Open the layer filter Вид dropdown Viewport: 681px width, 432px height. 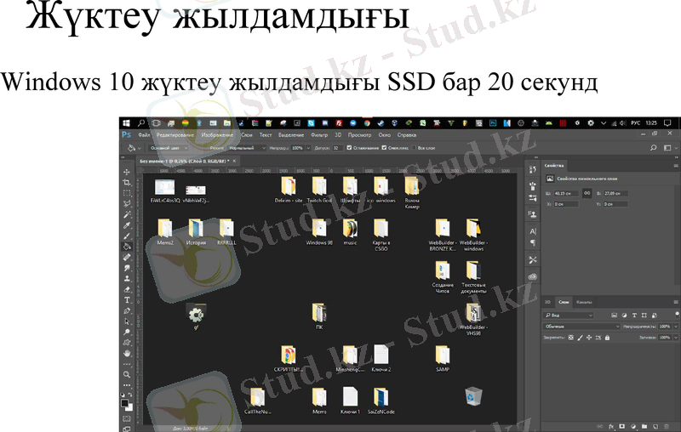click(569, 315)
